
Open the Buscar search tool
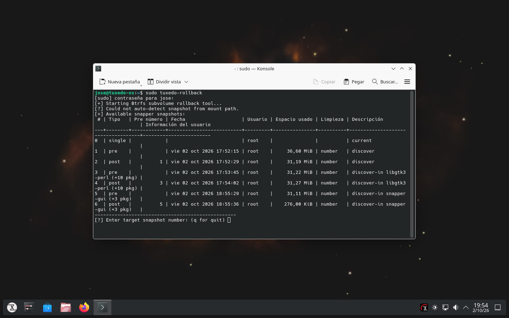click(385, 82)
